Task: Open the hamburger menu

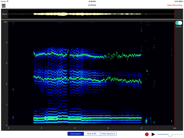Action: 4,5
